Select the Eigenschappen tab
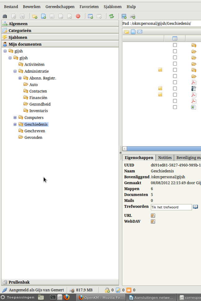This screenshot has width=201, height=301. click(x=139, y=157)
